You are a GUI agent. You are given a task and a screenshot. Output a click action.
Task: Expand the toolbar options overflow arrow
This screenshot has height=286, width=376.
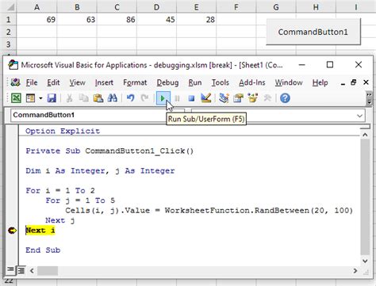(369, 98)
